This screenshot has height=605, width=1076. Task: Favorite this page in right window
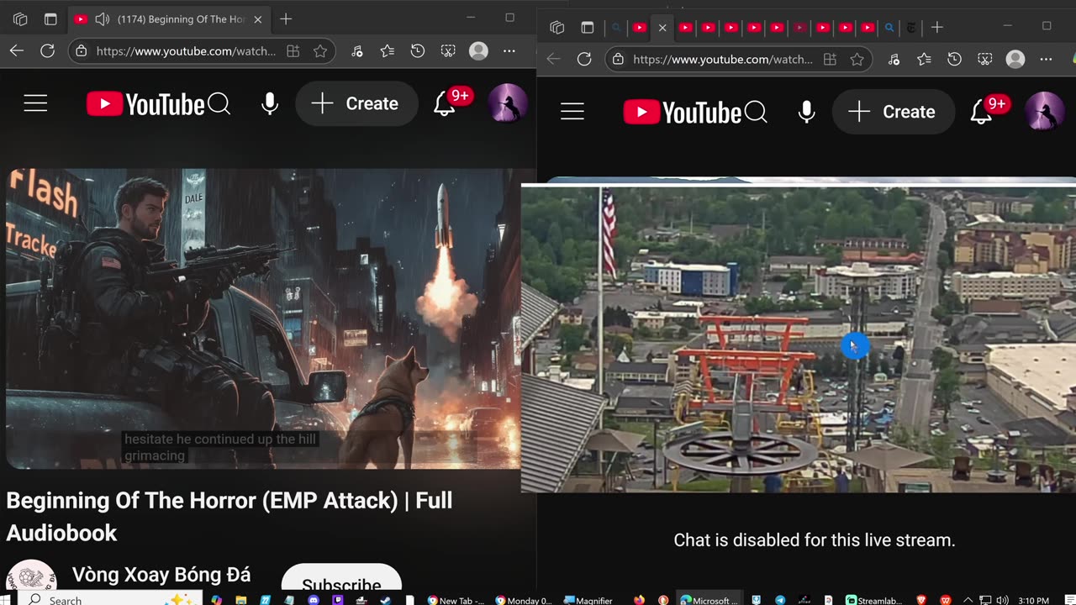(x=857, y=59)
